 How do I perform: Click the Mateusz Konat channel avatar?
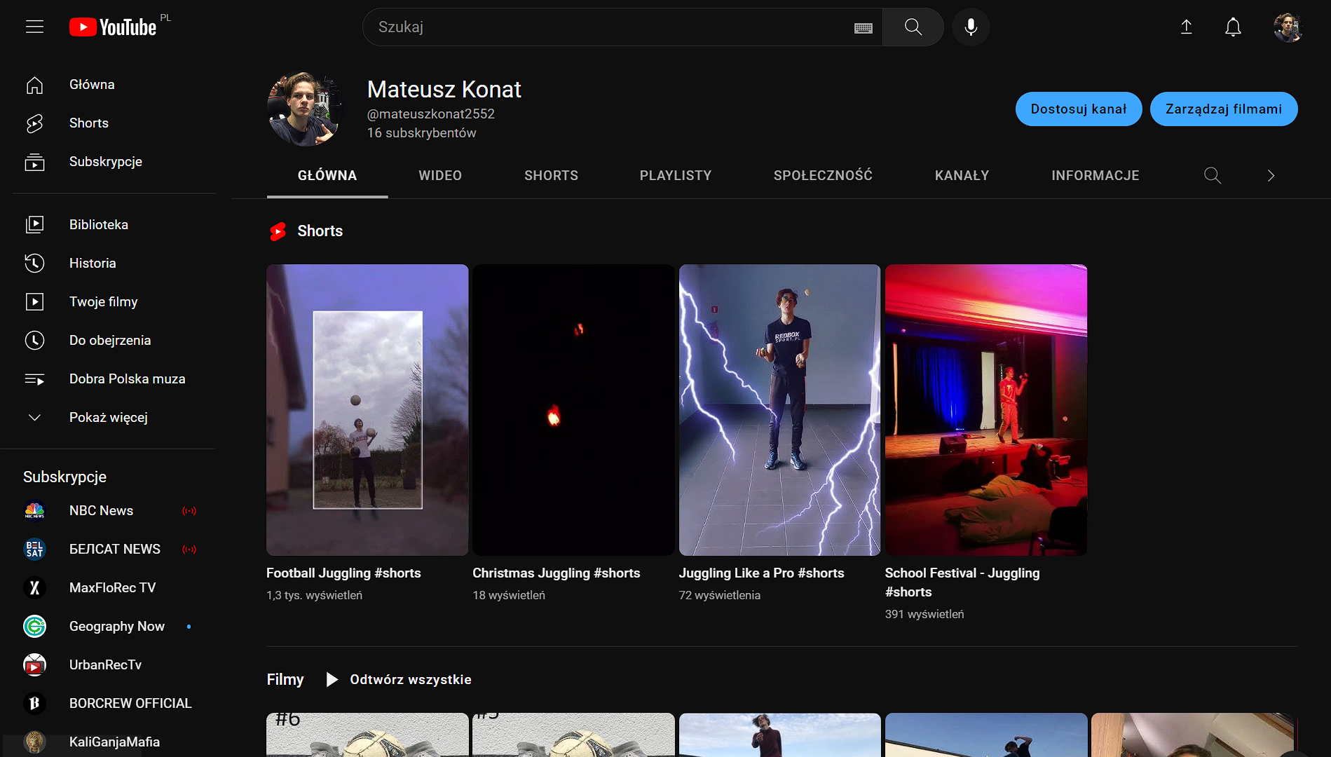(x=304, y=109)
